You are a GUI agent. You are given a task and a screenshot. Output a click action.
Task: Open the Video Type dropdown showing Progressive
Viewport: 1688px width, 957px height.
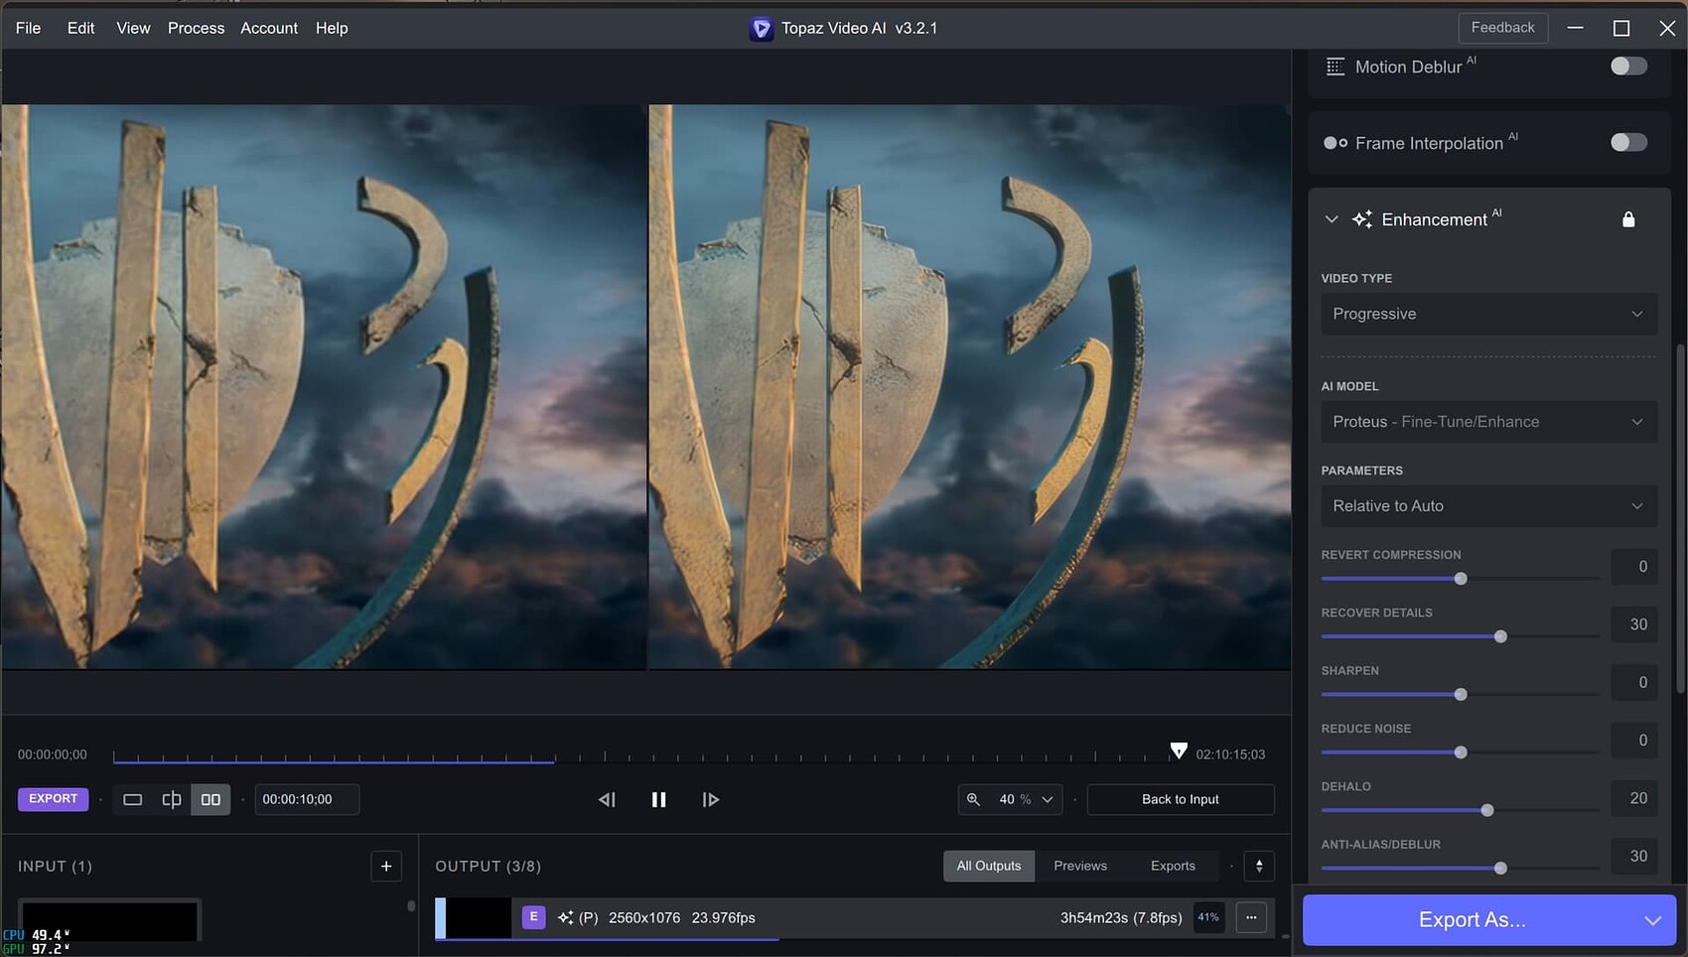pos(1487,314)
